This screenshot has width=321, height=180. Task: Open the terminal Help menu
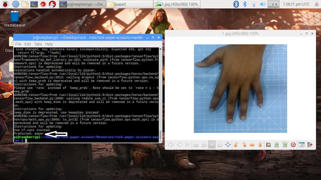[x=49, y=44]
